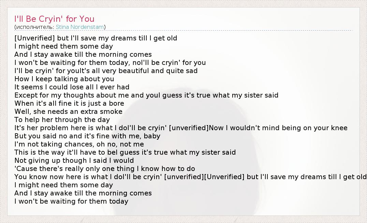This screenshot has height=223, width=367.
Task: Click the line starting This is the way it'll have to be
Action: (x=125, y=152)
